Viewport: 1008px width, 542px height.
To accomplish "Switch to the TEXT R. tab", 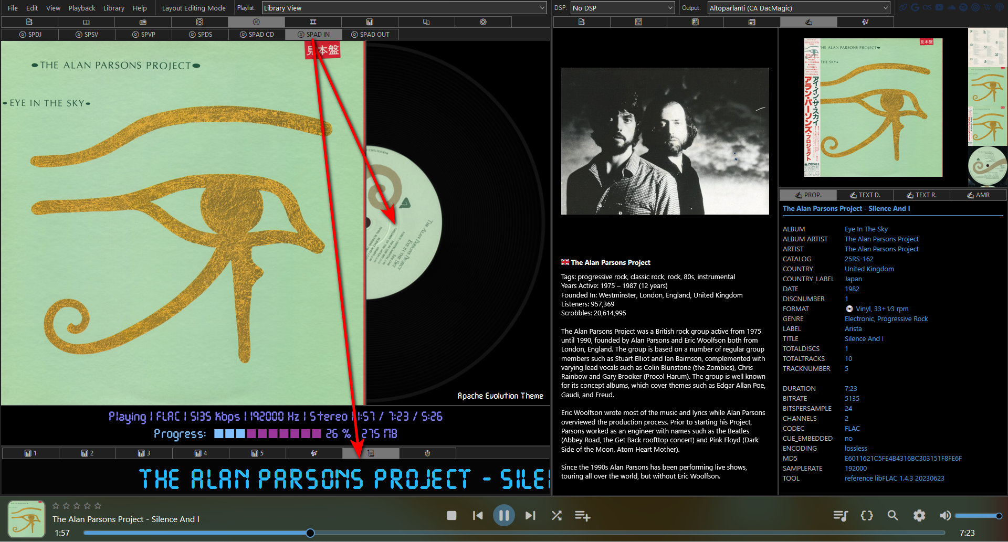I will pos(921,195).
